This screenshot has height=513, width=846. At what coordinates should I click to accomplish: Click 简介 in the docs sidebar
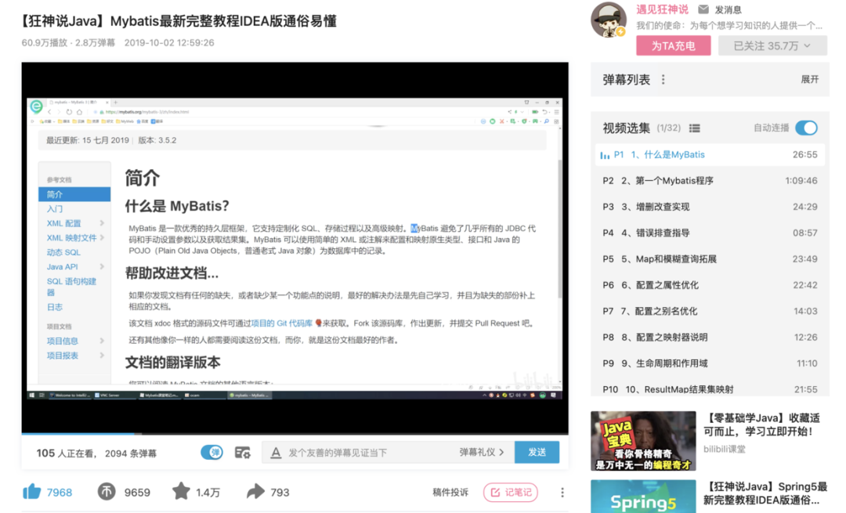[74, 194]
